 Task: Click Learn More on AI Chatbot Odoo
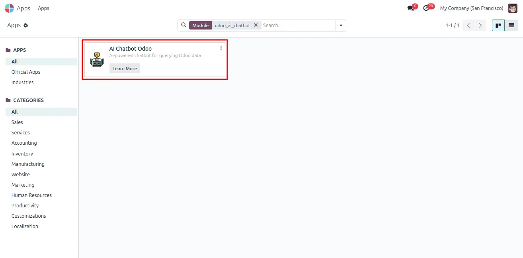pyautogui.click(x=125, y=69)
